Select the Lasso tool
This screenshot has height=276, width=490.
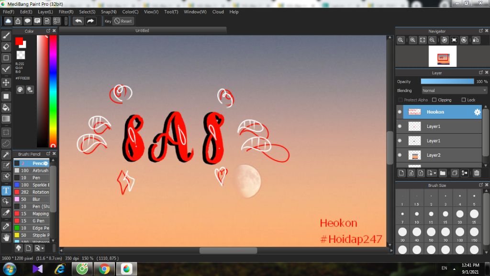6,143
